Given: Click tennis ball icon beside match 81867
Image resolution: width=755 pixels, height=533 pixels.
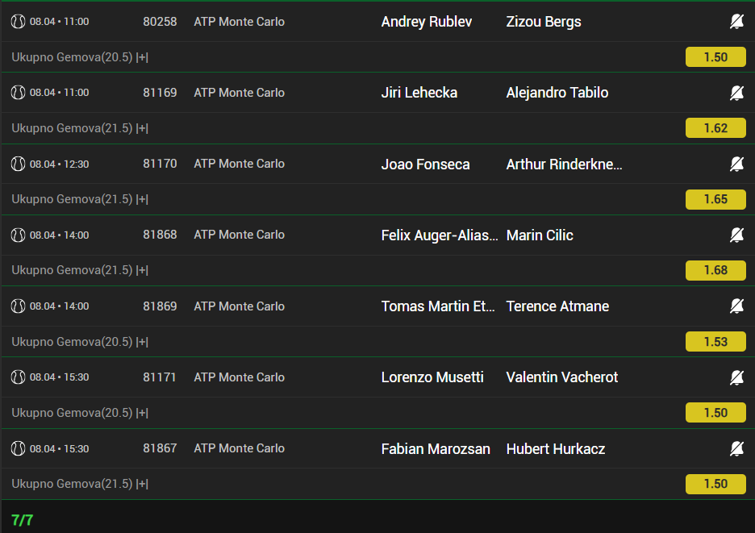Looking at the screenshot, I should [x=19, y=448].
